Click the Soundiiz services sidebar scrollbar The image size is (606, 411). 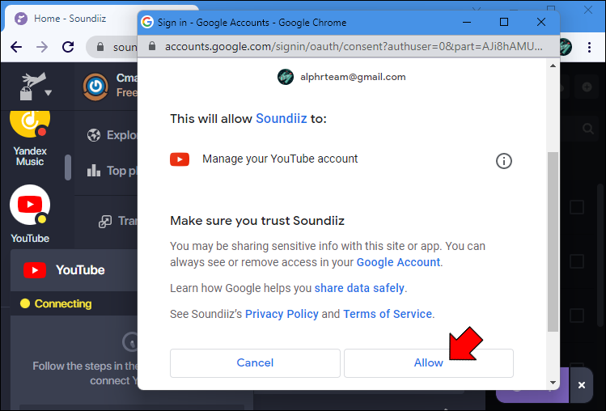click(x=68, y=167)
